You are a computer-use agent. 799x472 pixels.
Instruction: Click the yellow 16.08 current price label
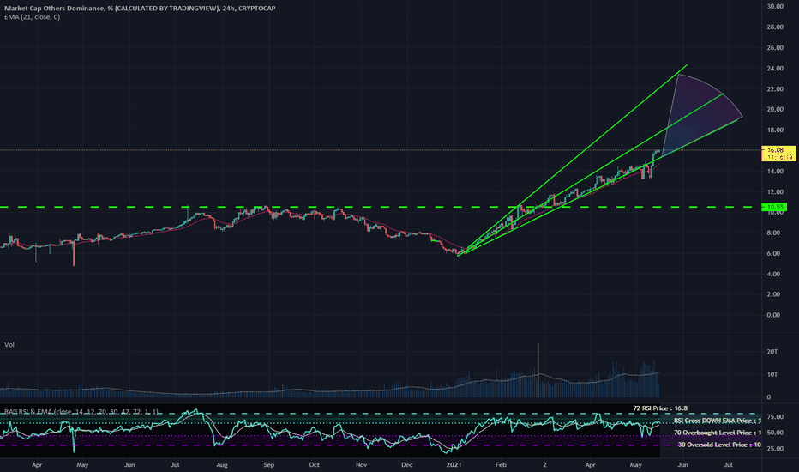778,154
